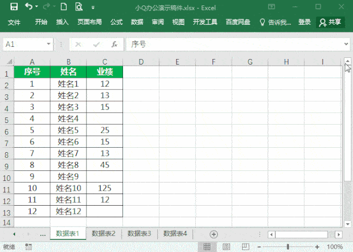Image resolution: width=353 pixels, height=252 pixels.
Task: Click sheet tab scroll right arrow
Action: coord(29,234)
